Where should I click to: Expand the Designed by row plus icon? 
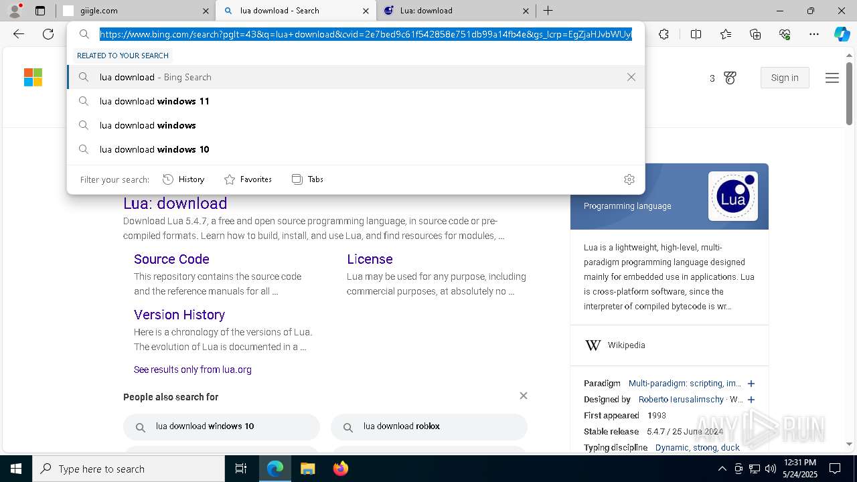coord(751,400)
